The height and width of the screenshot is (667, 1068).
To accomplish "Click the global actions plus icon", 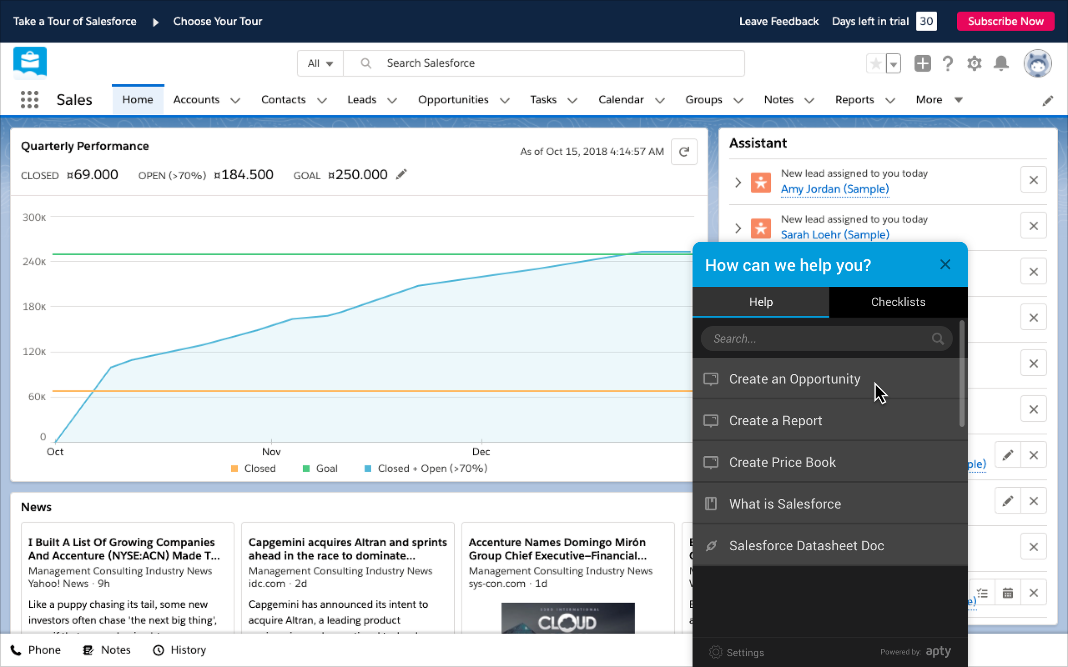I will pyautogui.click(x=922, y=63).
